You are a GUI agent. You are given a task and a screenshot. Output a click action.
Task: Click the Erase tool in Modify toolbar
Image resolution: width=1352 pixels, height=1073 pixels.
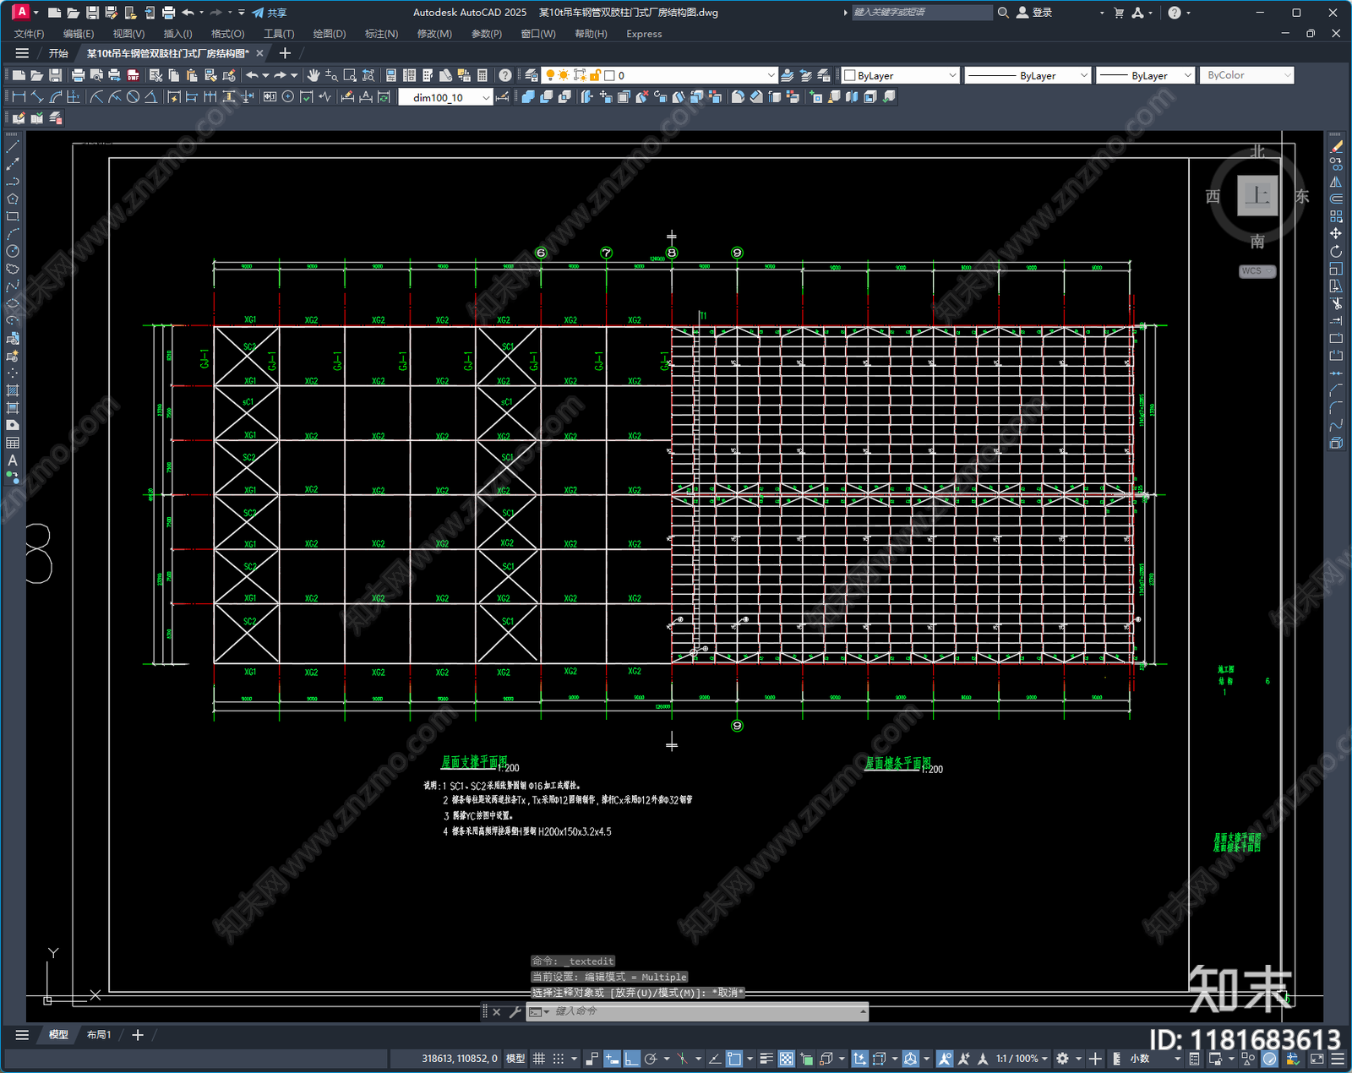tap(1336, 146)
